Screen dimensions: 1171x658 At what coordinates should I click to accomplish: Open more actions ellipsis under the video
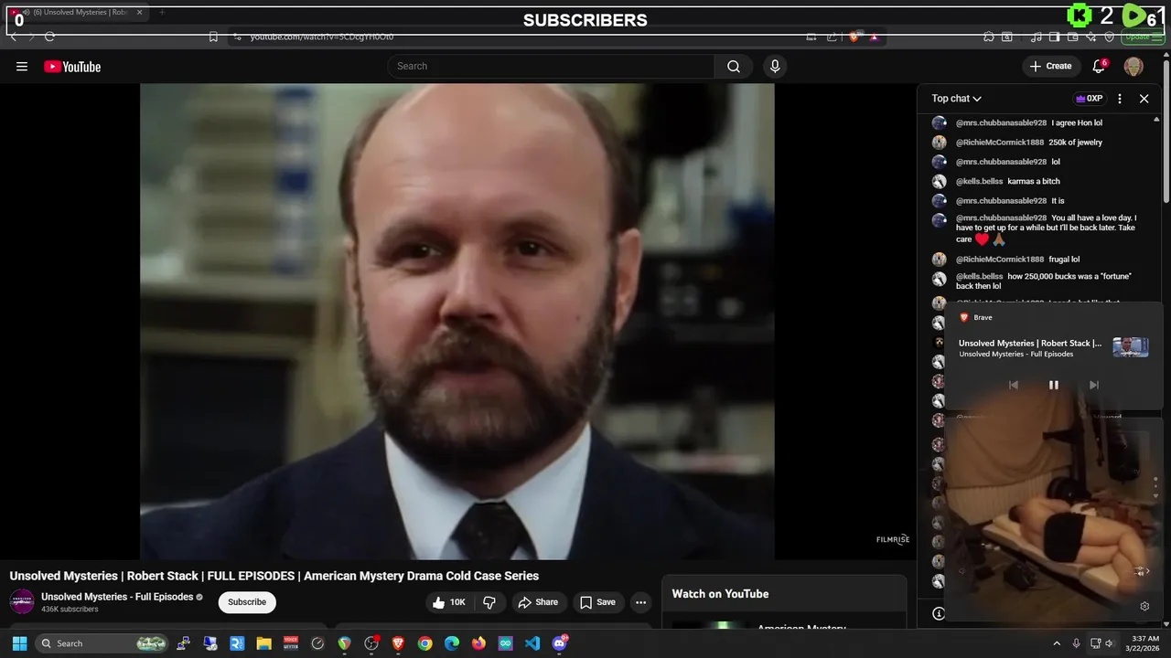click(x=640, y=602)
